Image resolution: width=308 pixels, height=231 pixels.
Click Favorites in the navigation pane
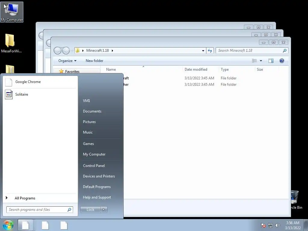click(x=72, y=72)
